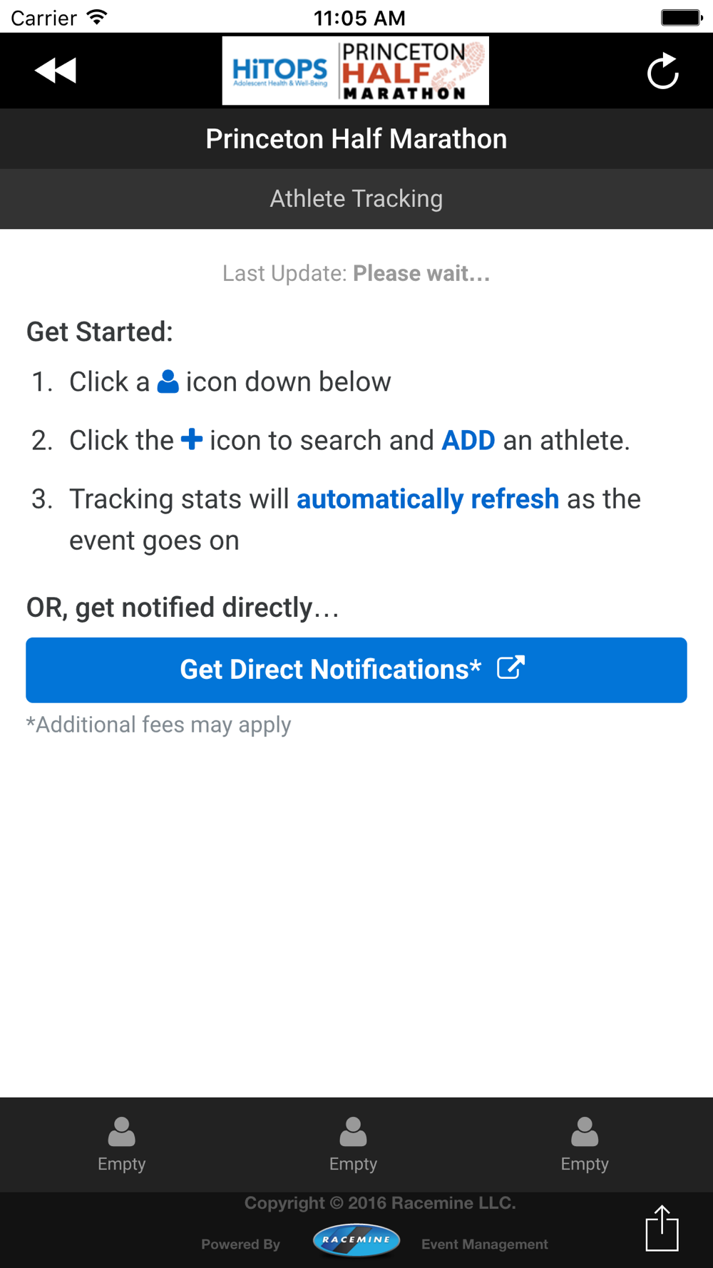
Task: Click the blue person icon in step one
Action: pyautogui.click(x=168, y=382)
